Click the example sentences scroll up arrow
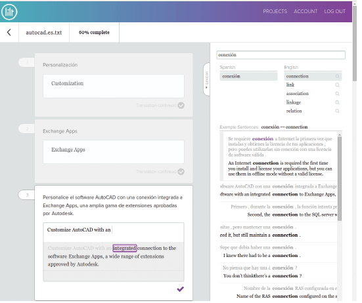Viewport: 362px width, 303px height. [340, 134]
